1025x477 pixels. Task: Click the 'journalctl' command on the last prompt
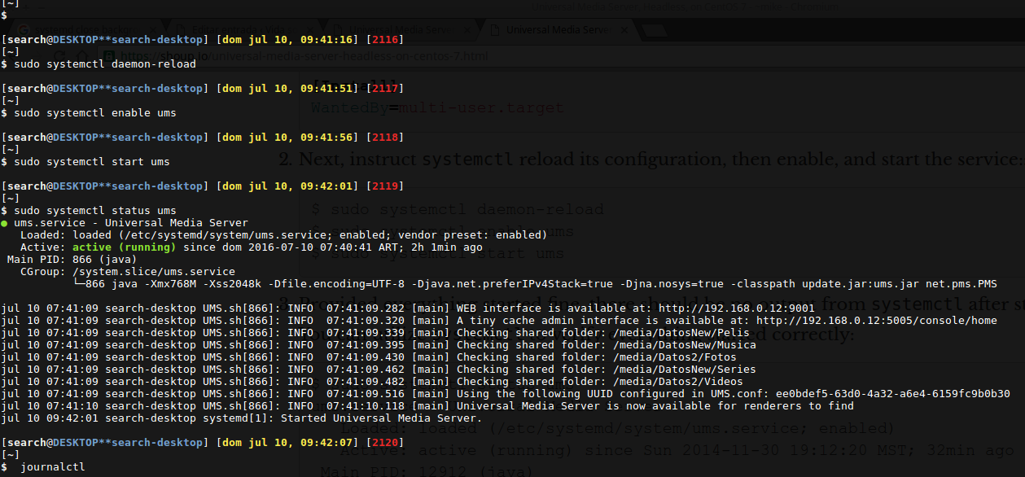(53, 466)
